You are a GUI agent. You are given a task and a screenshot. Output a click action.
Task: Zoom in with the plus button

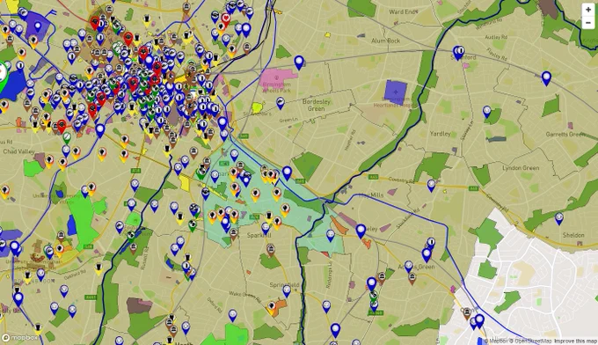pyautogui.click(x=588, y=10)
